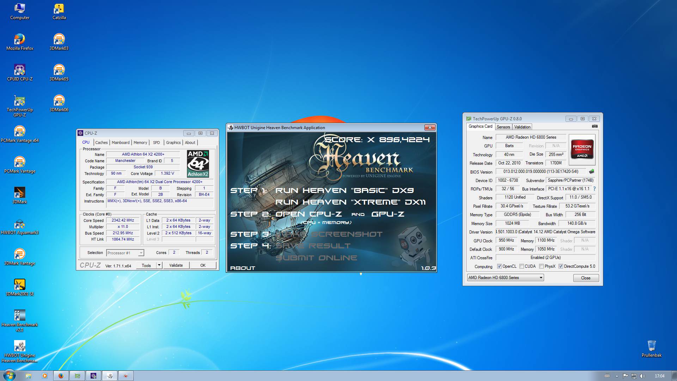Click the Show desktop button at taskbar end

(x=674, y=376)
